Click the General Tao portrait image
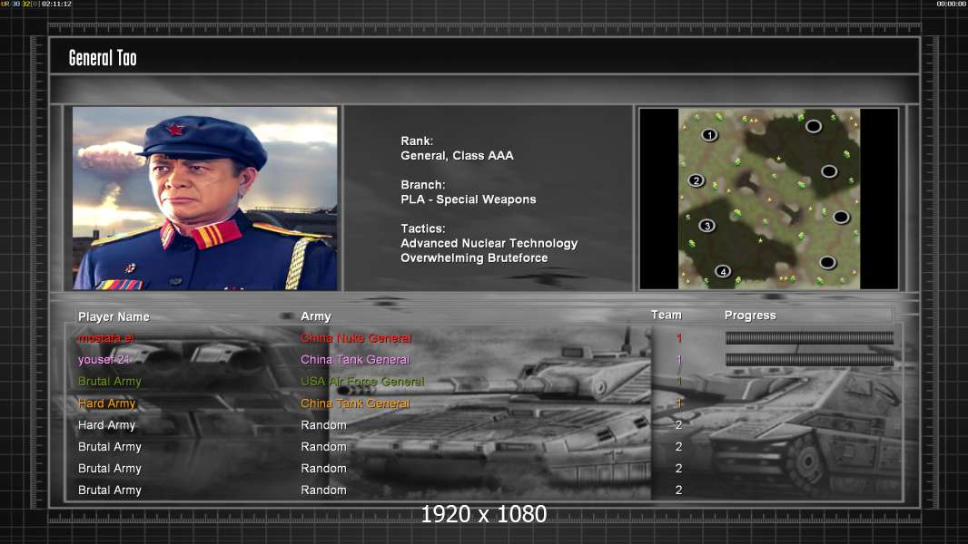968x544 pixels. click(x=205, y=199)
